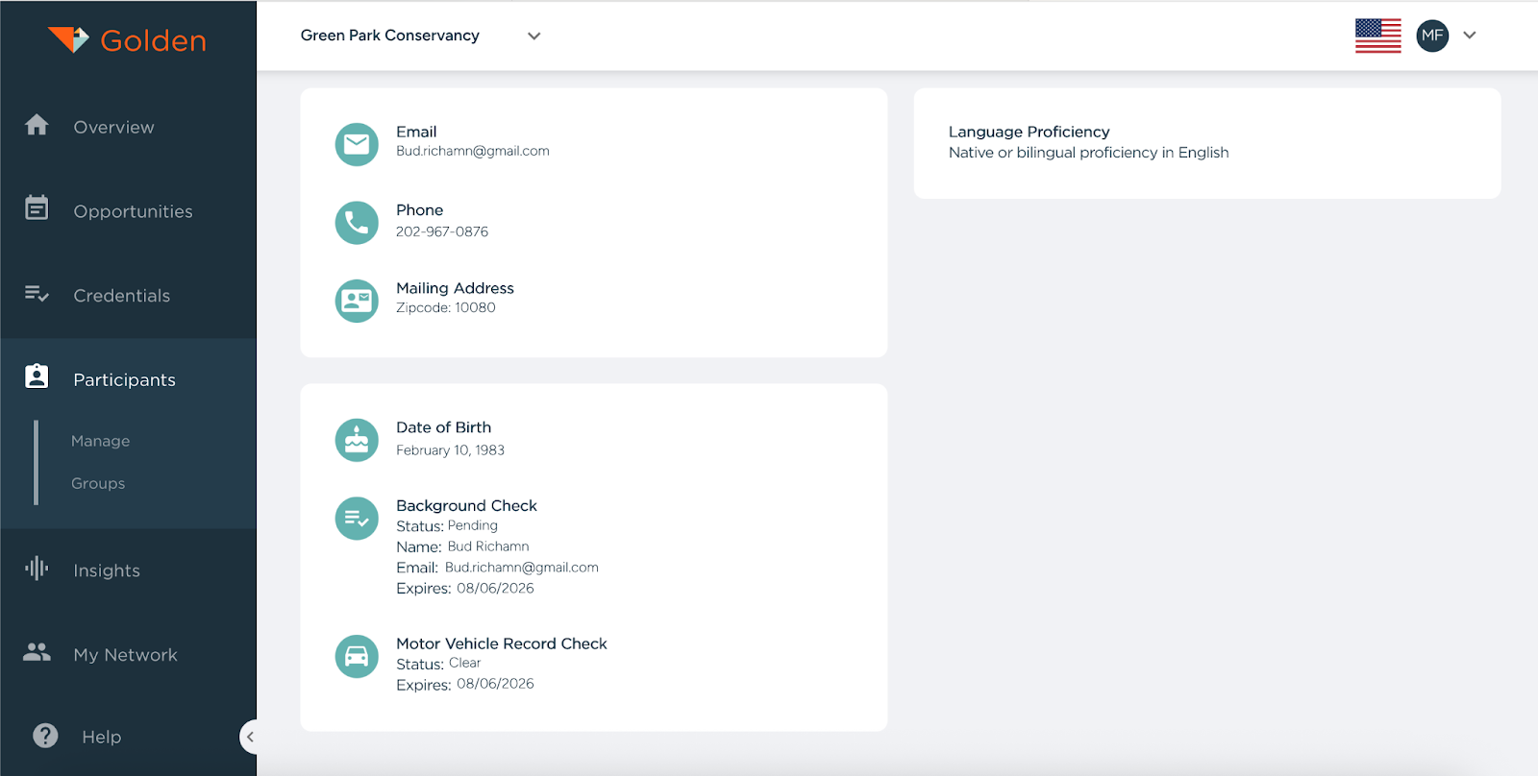
Task: Expand the user account menu chevron
Action: [1469, 36]
